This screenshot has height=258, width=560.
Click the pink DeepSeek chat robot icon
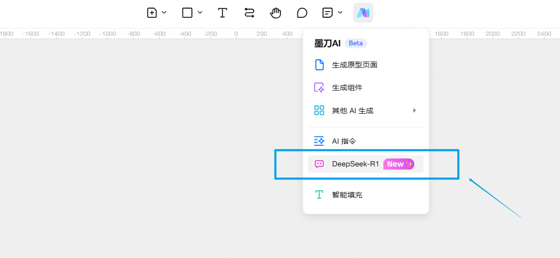319,164
